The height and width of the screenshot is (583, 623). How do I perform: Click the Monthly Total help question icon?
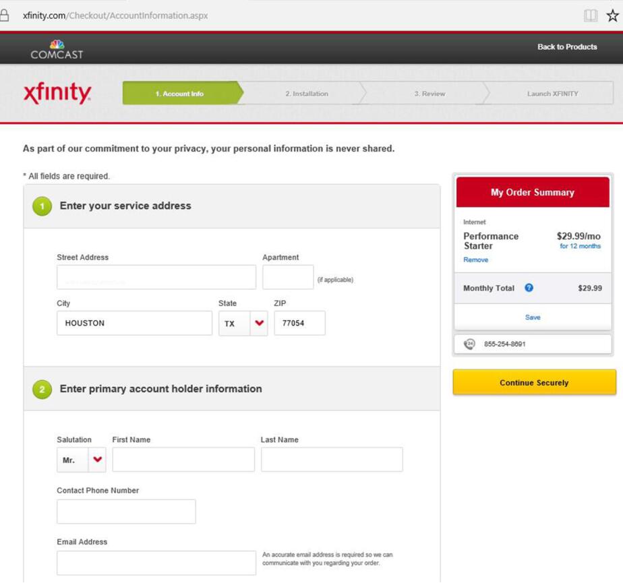point(529,288)
